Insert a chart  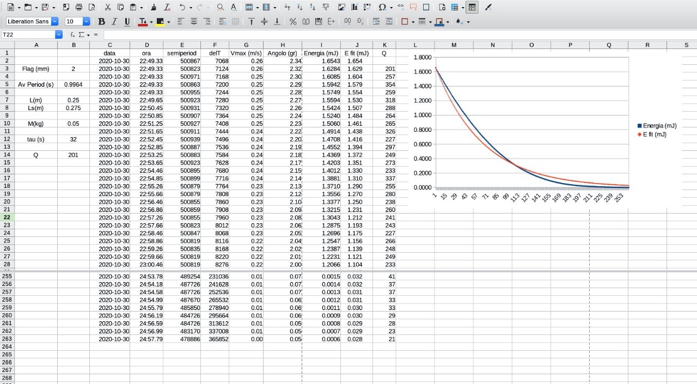[354, 8]
